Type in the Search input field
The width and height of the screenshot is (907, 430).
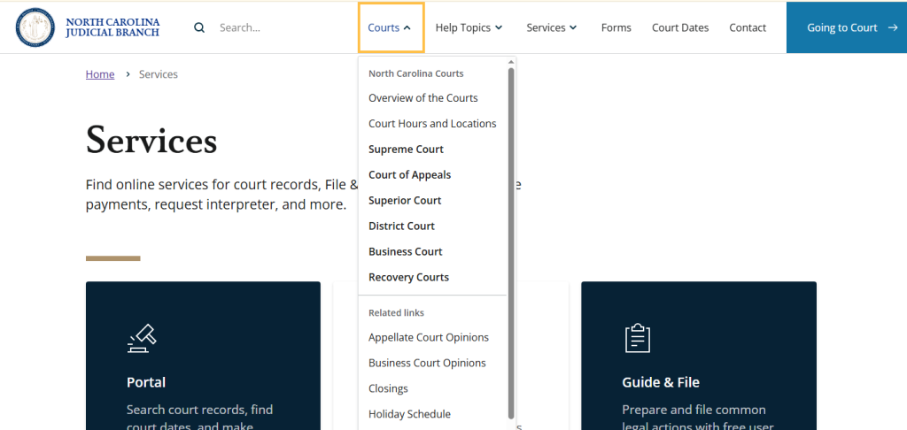pos(275,27)
